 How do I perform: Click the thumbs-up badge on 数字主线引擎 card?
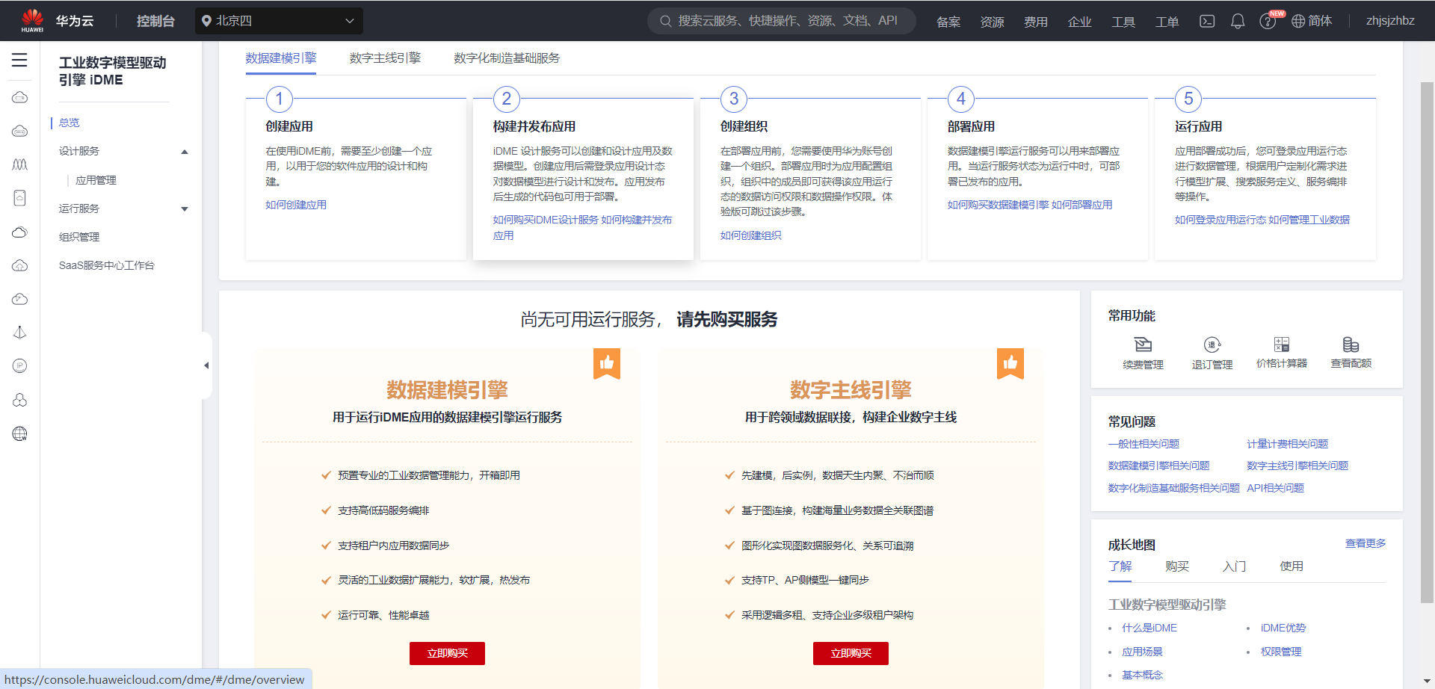1010,364
